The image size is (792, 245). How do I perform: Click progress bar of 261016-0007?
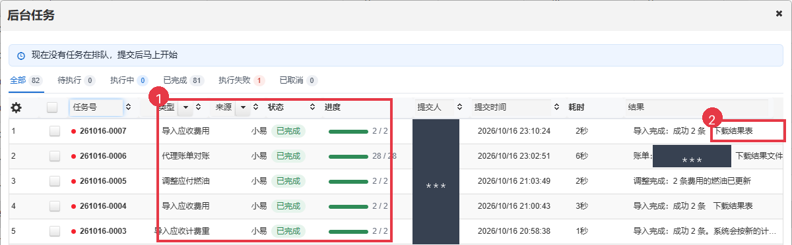point(348,132)
